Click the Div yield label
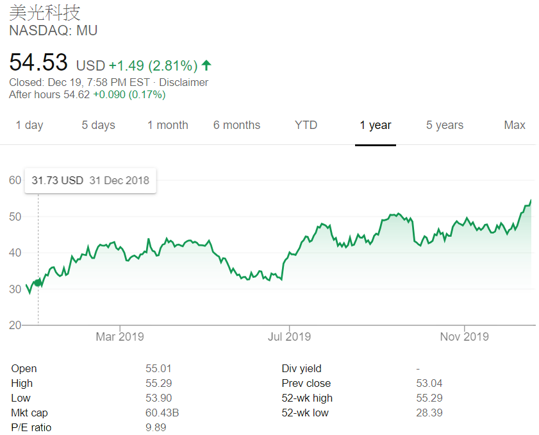The width and height of the screenshot is (539, 435). tap(301, 368)
